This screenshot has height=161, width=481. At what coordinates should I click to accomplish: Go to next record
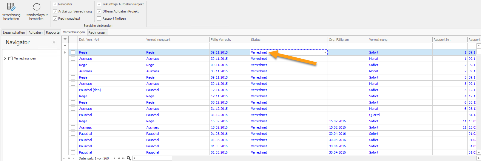click(115, 158)
